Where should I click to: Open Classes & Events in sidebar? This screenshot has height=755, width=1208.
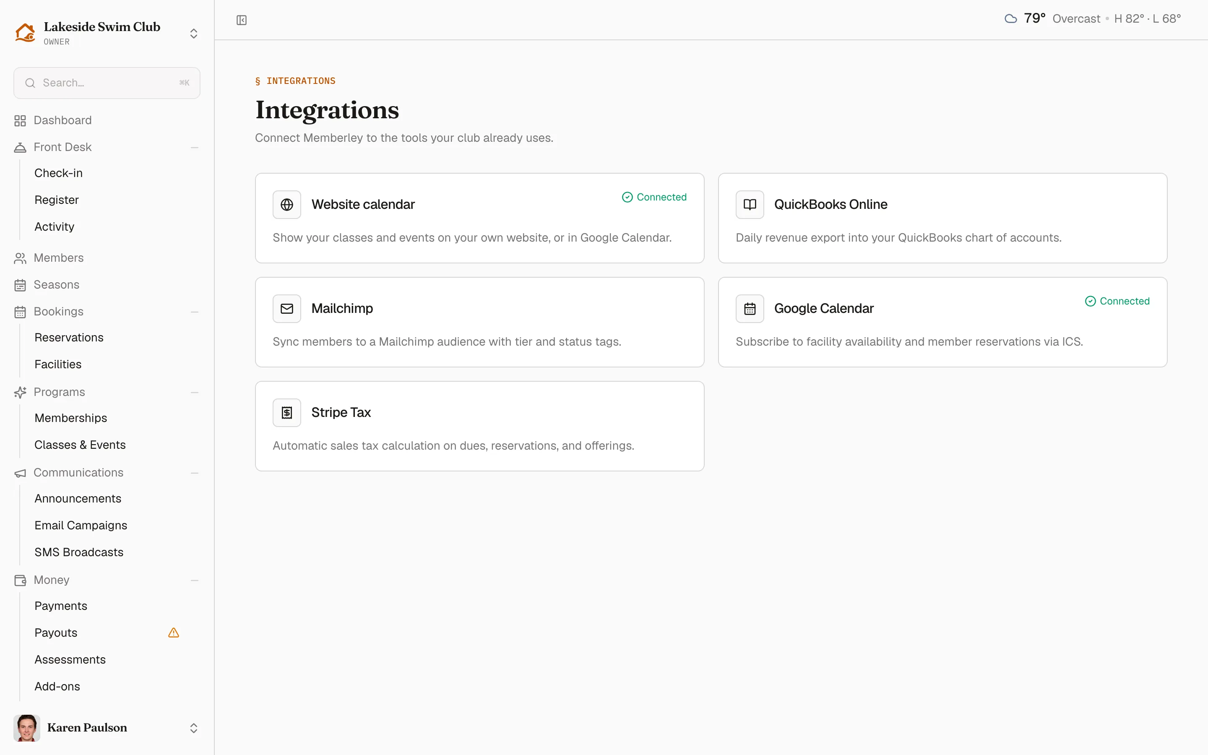pyautogui.click(x=80, y=445)
